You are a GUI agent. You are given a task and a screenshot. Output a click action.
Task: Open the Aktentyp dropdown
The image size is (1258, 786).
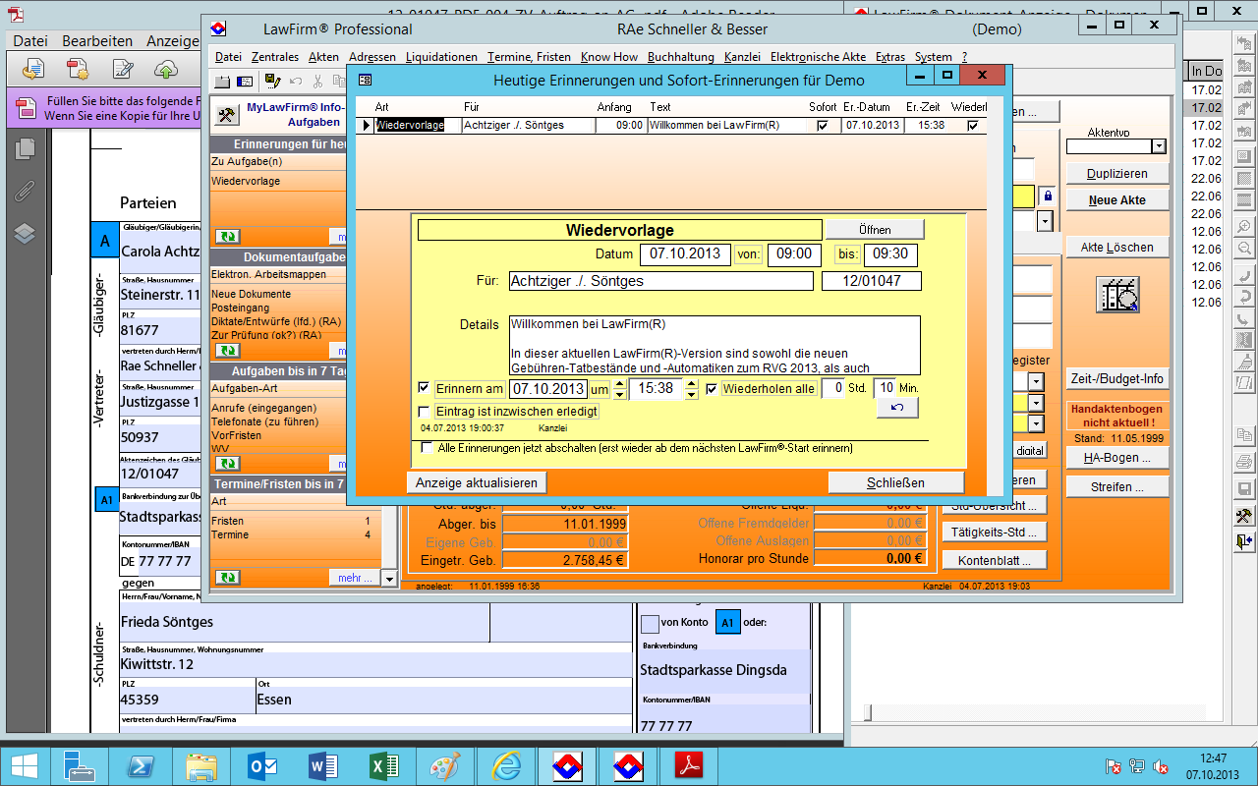(1159, 146)
